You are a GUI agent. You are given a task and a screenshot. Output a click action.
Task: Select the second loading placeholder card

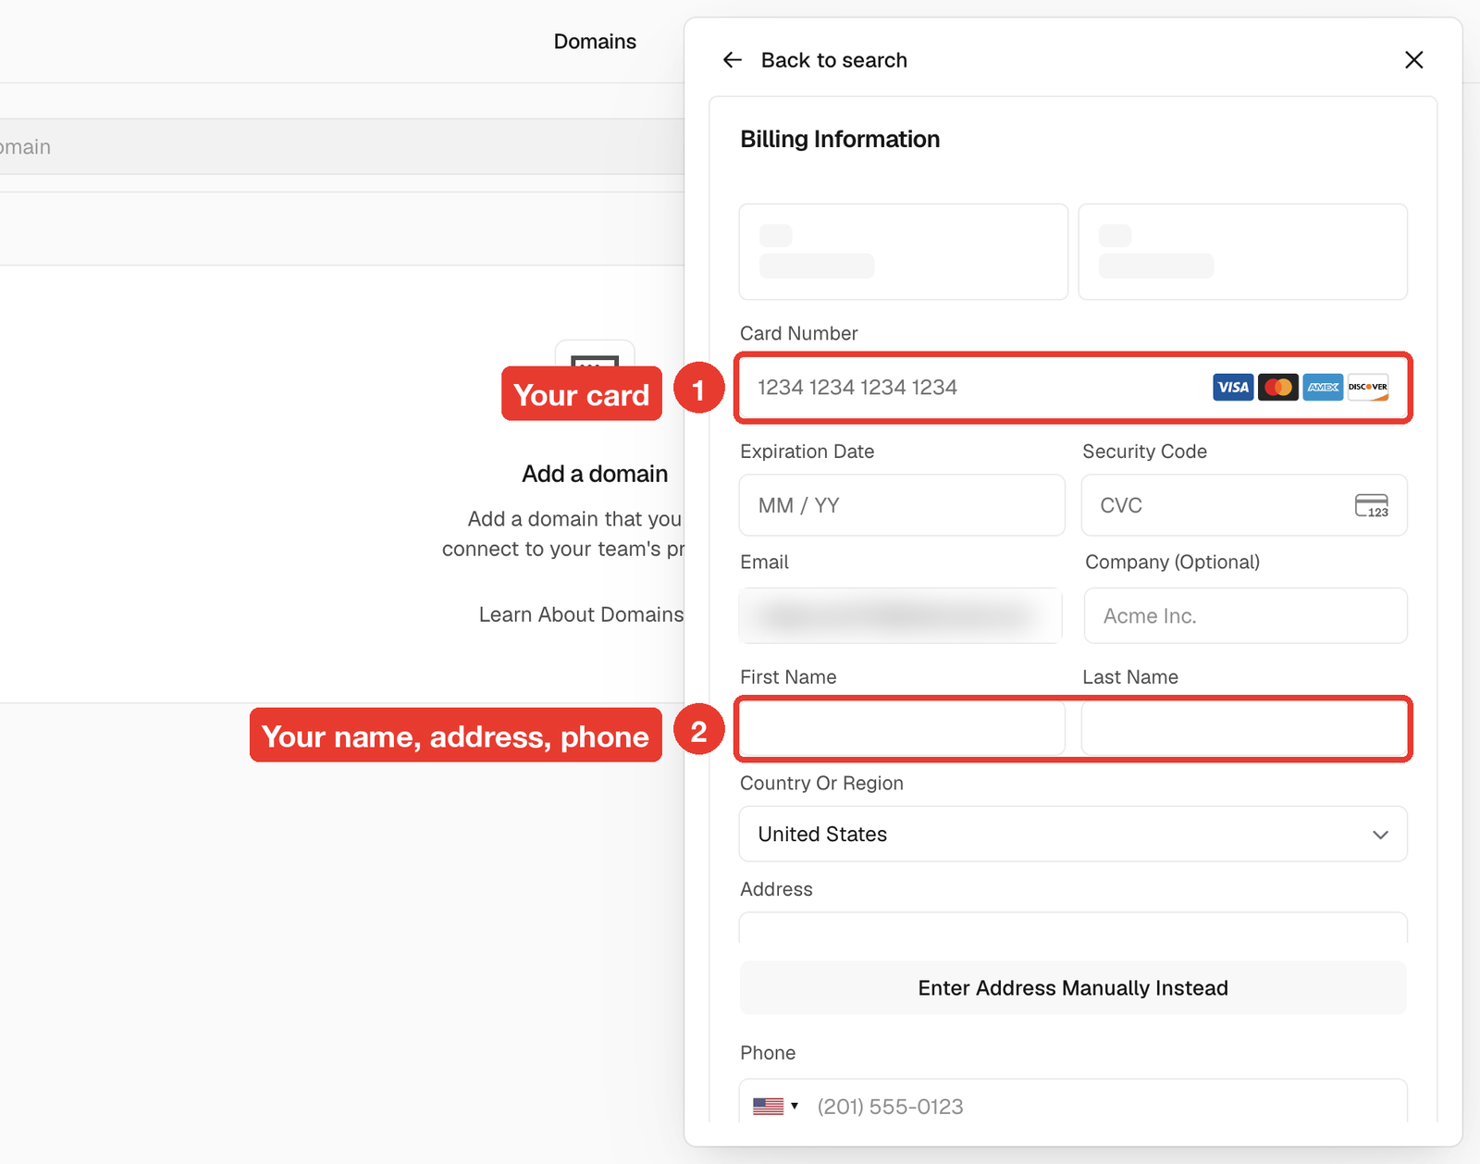(x=1243, y=252)
